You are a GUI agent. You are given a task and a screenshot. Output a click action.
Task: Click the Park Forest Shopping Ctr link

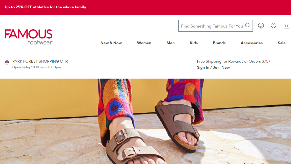pos(40,61)
